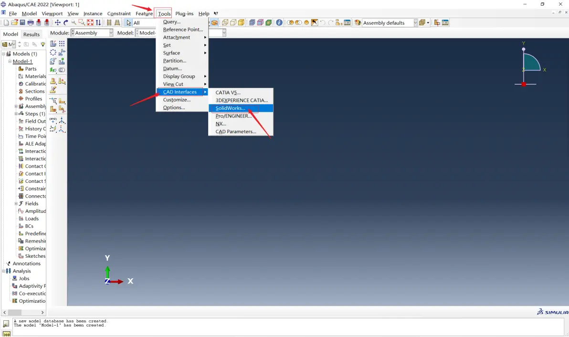Select Jobs under Analysis tree
The height and width of the screenshot is (337, 569).
pos(24,278)
